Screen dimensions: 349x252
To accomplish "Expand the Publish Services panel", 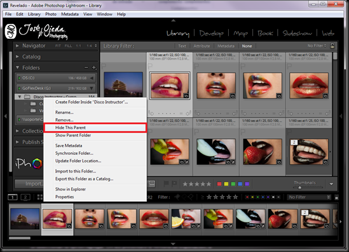I will (17, 142).
